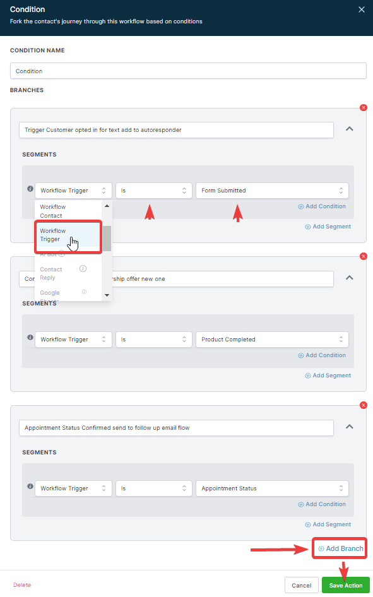Click the Condition Name input field
373x597 pixels.
pyautogui.click(x=188, y=71)
